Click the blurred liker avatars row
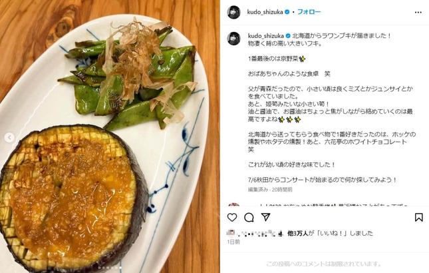This screenshot has height=273, width=429. (x=255, y=234)
